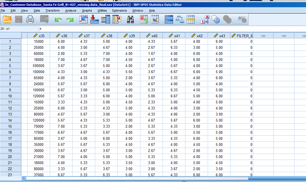Image resolution: width=306 pixels, height=182 pixels.
Task: Click x35 cell 60000 in row 3
Action: (39, 54)
